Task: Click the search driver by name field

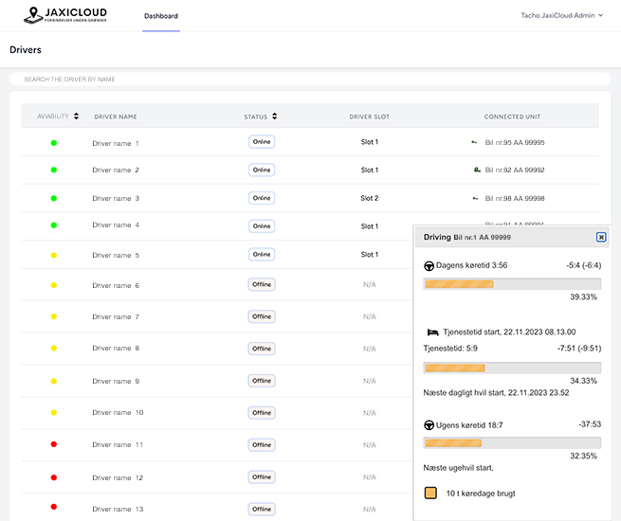Action: click(309, 80)
